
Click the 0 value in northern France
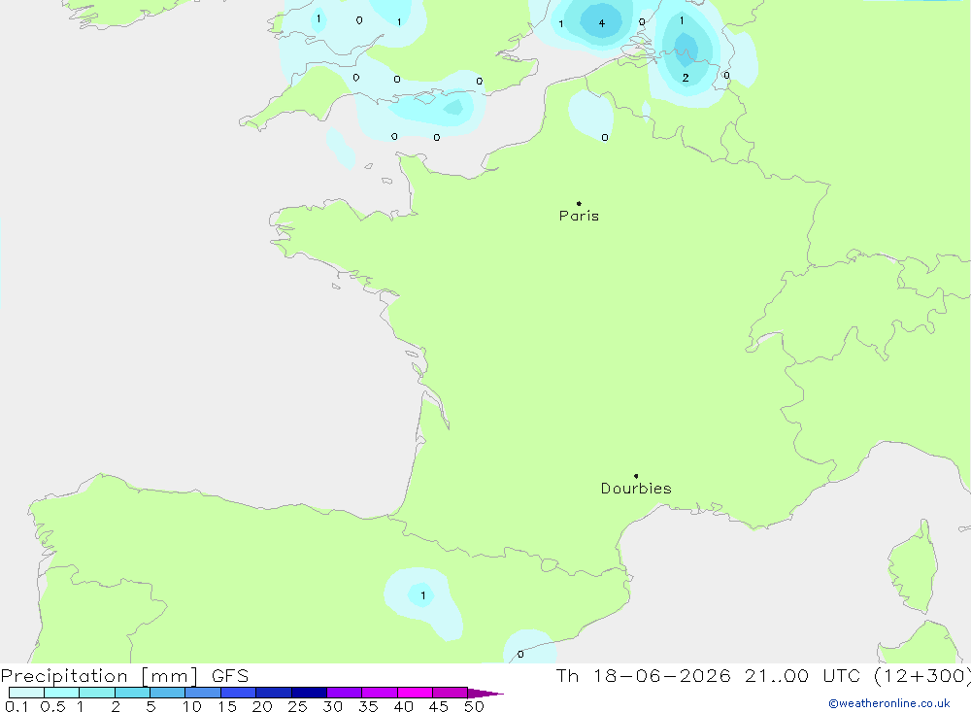click(x=605, y=138)
